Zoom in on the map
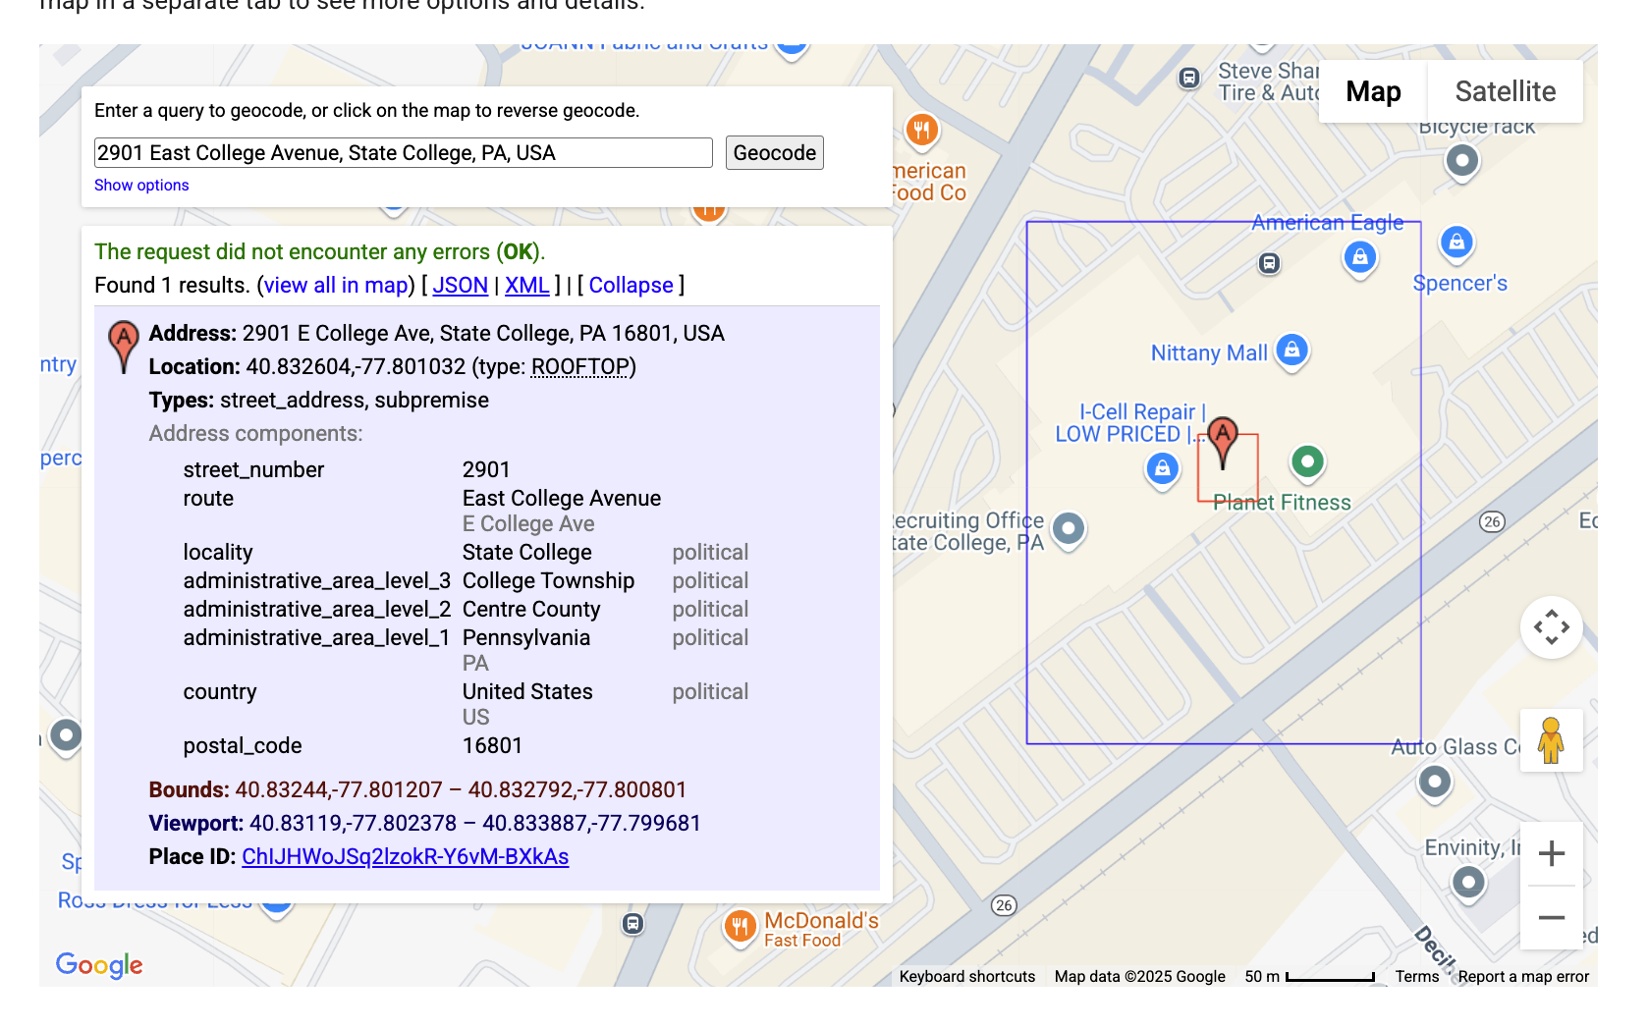This screenshot has height=1029, width=1648. [x=1551, y=854]
